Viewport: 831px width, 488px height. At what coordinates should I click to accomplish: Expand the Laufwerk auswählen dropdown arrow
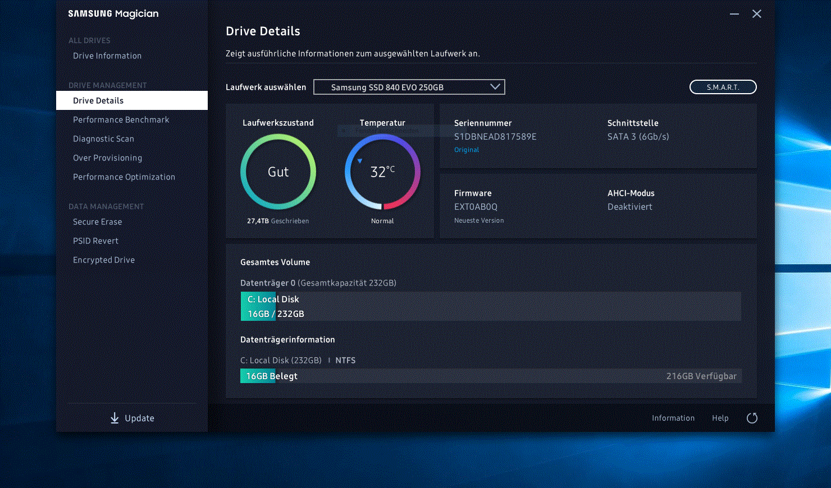(495, 87)
